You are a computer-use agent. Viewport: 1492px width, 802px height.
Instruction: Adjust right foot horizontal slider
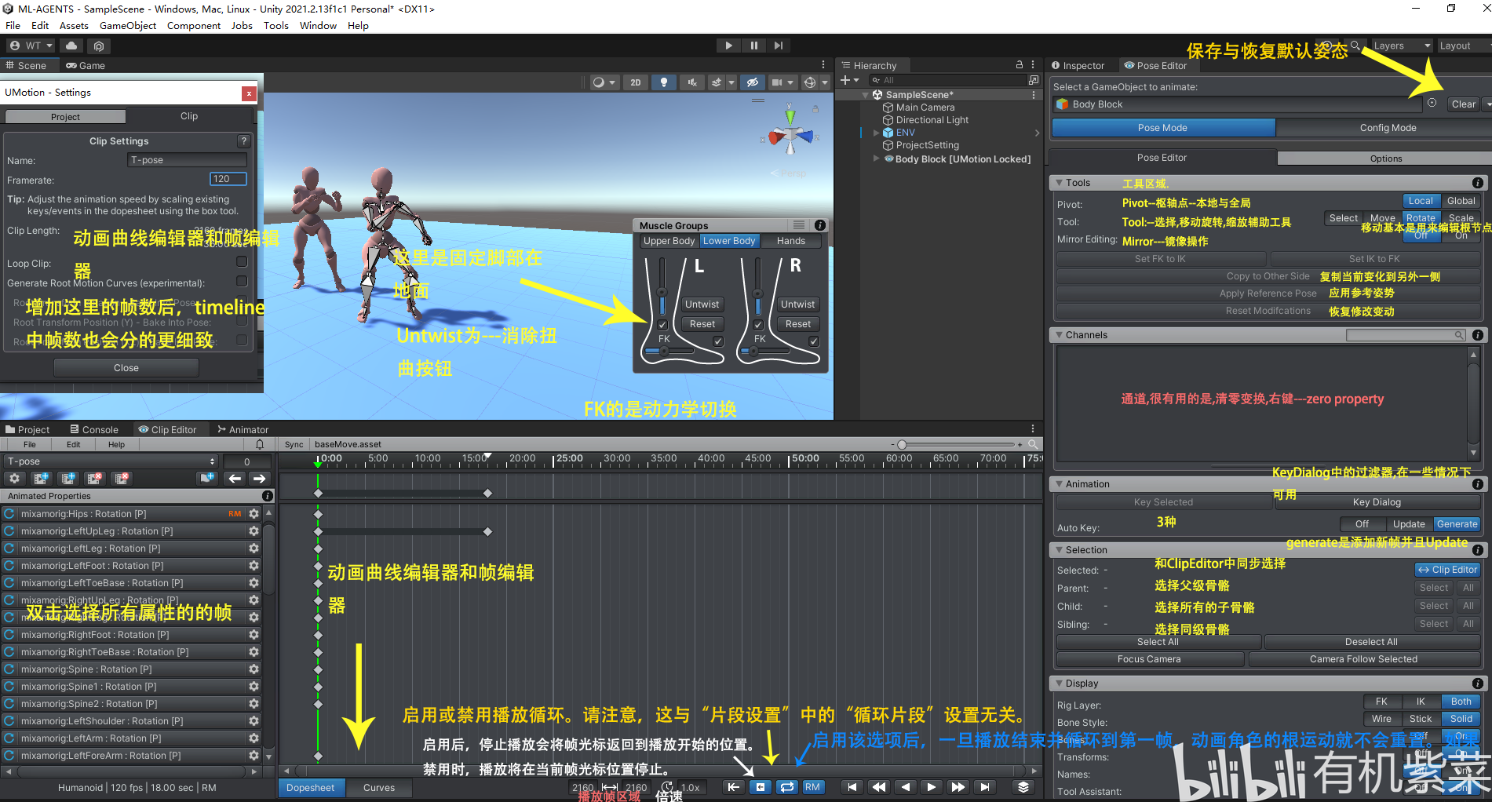pos(764,351)
